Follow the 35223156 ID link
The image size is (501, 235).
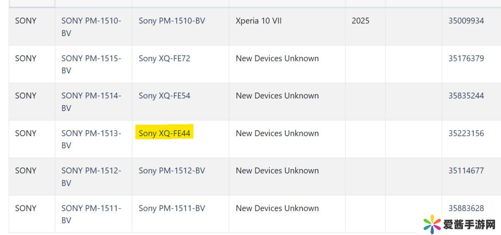click(x=466, y=134)
